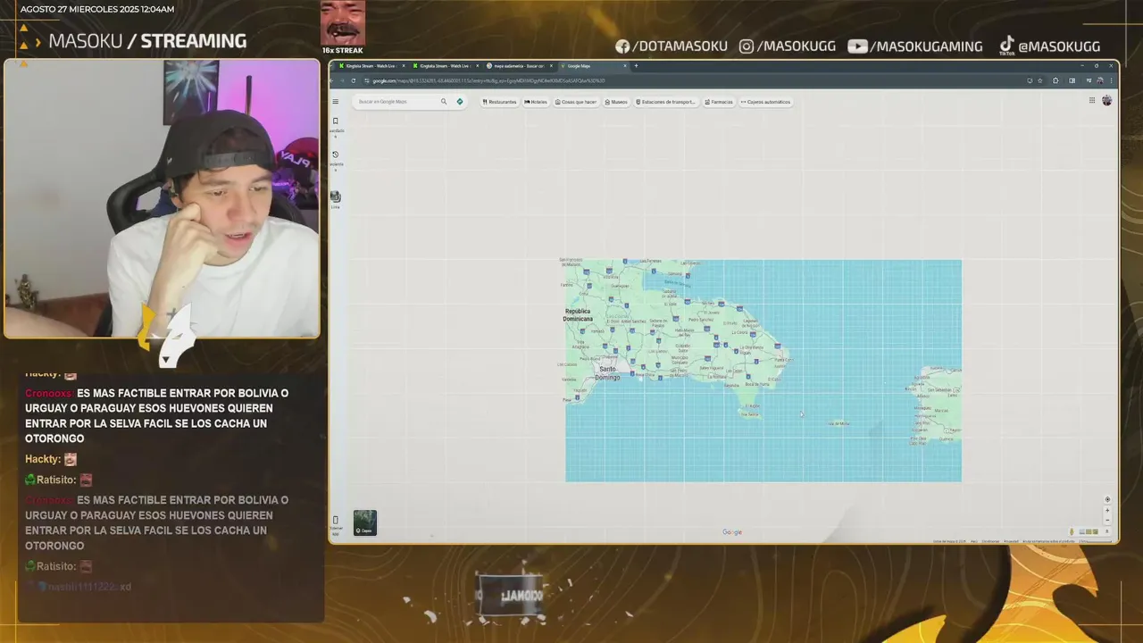Select the Cajeros automáticos chip
The width and height of the screenshot is (1143, 643).
tap(766, 102)
